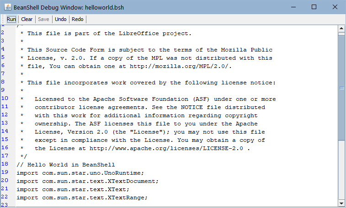Viewport: 346px width, 208px height.
Task: Place cursor on the mozilla.org/MPL URL
Action: point(180,66)
